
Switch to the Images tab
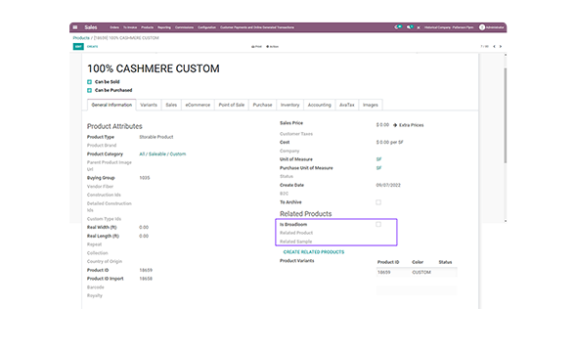[371, 105]
